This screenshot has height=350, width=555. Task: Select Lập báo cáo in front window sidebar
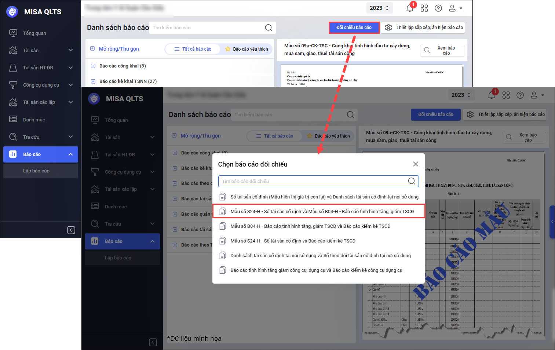tap(123, 258)
